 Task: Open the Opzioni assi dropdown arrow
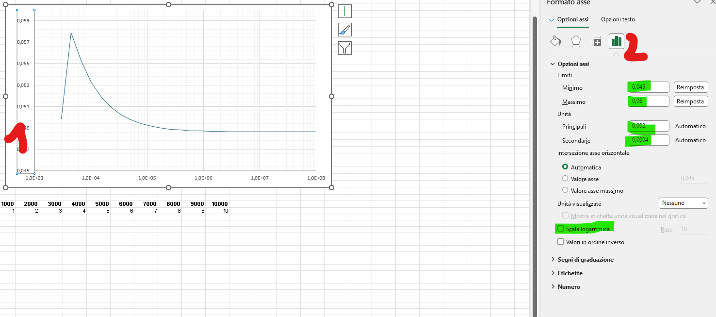(551, 20)
